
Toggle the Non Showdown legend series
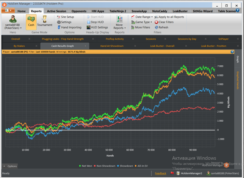pos(105,166)
